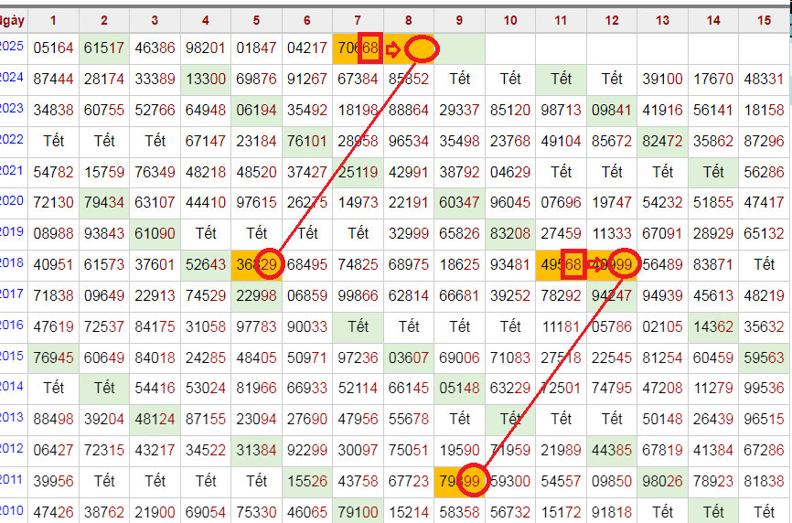The width and height of the screenshot is (792, 523).
Task: Click the red arrow in the 2018 row
Action: click(596, 265)
